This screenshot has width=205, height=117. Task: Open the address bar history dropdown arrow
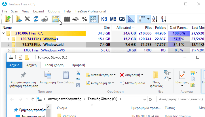click(144, 99)
